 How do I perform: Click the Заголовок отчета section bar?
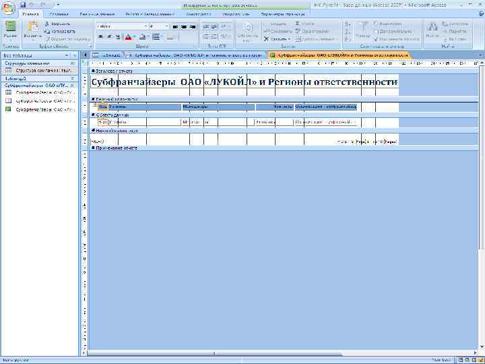point(284,71)
